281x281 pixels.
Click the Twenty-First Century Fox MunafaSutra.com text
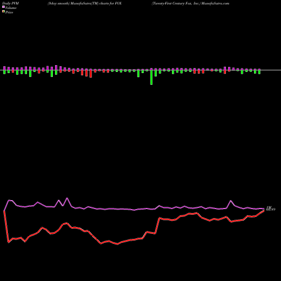click(x=191, y=3)
